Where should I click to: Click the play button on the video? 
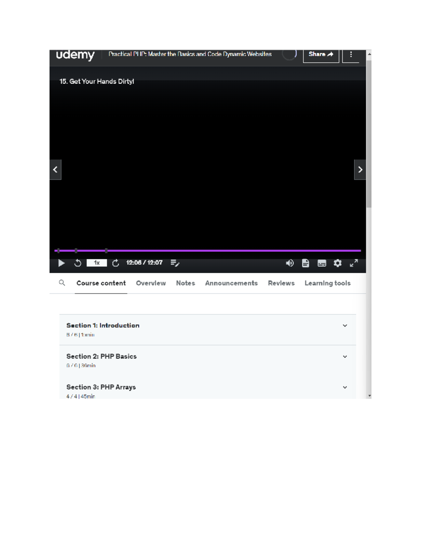[x=61, y=263]
